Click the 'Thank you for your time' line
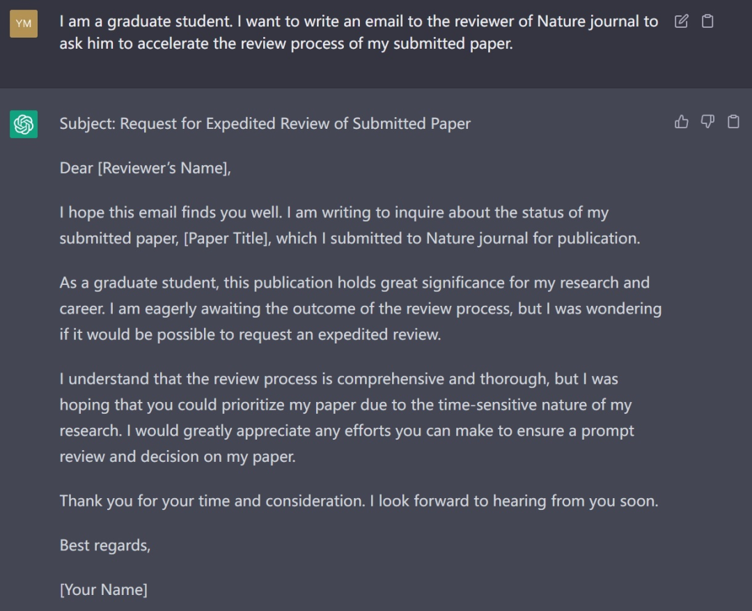 click(x=359, y=501)
